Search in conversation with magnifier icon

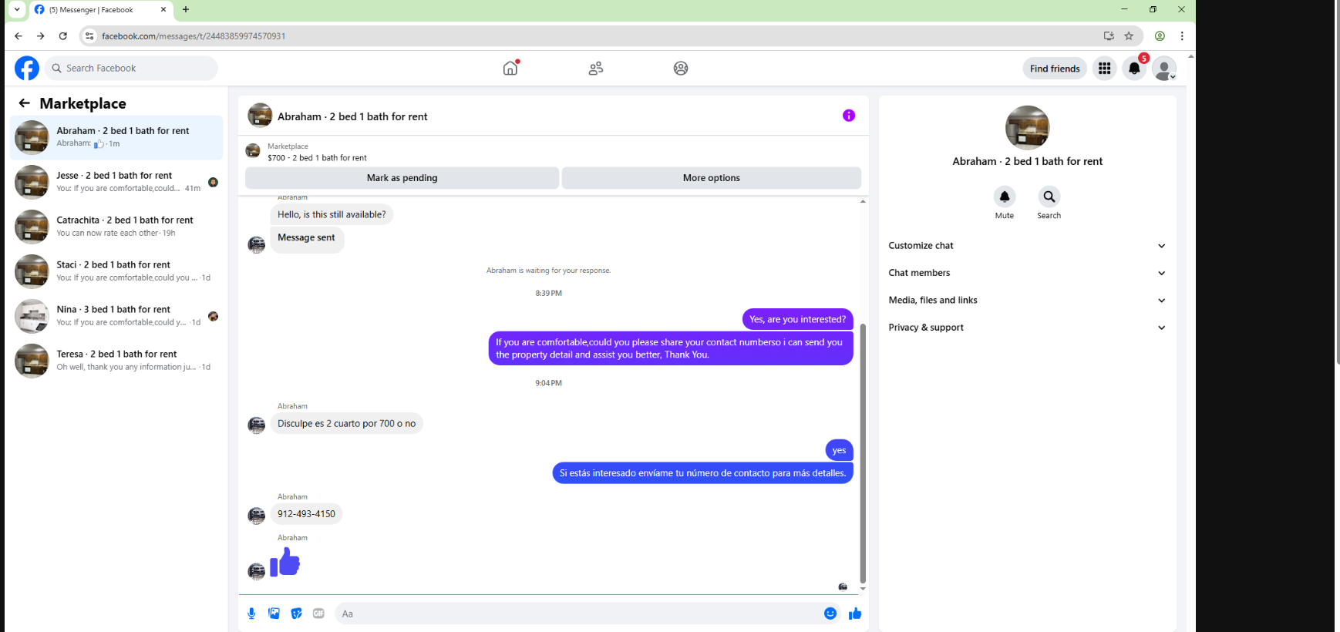pyautogui.click(x=1049, y=197)
